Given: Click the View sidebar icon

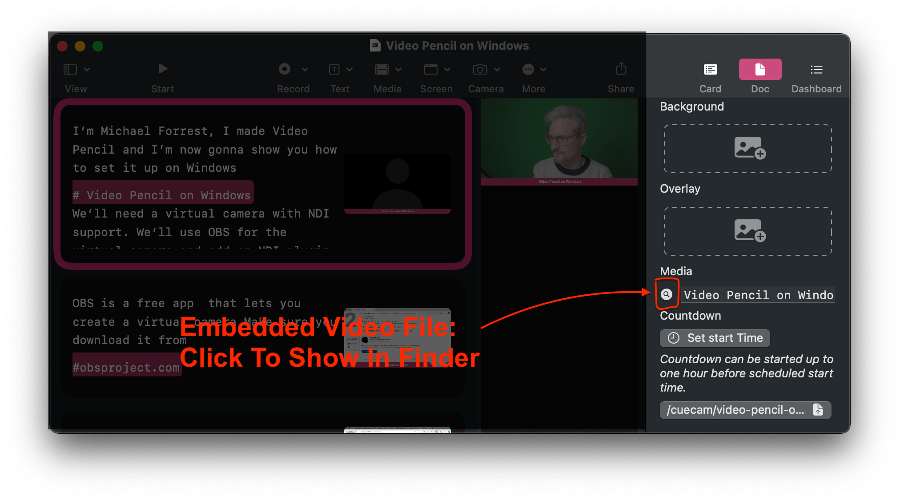Looking at the screenshot, I should [x=70, y=69].
